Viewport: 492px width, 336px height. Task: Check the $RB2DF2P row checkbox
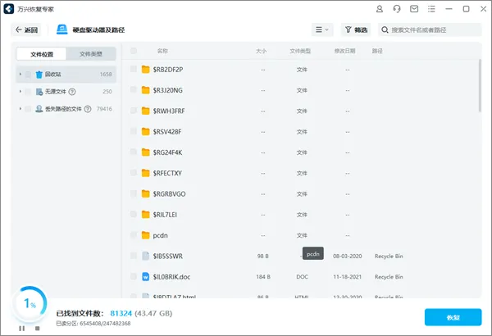[134, 69]
